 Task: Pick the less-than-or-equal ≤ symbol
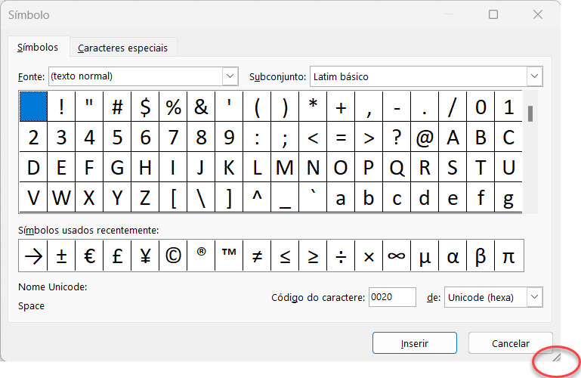click(x=285, y=256)
